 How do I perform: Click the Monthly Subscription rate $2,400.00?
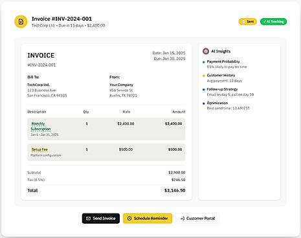coord(126,124)
